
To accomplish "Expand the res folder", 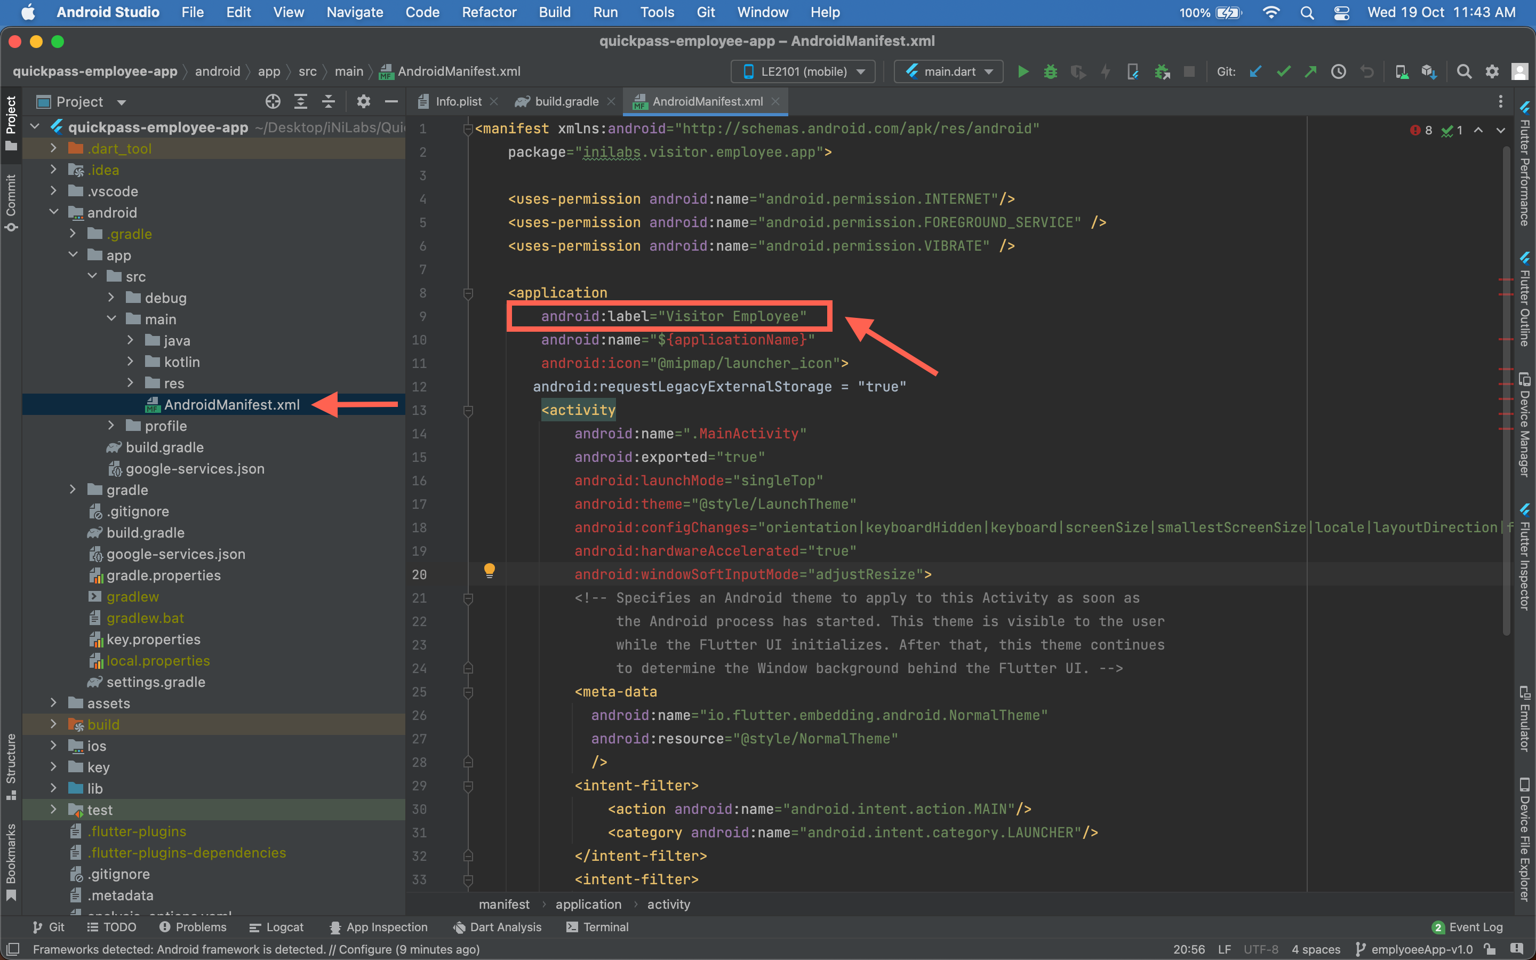I will 130,383.
